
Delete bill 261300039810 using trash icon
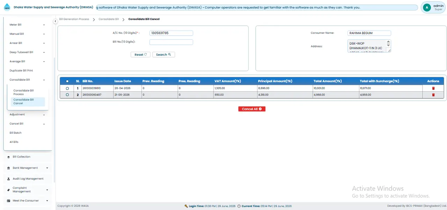(x=433, y=88)
